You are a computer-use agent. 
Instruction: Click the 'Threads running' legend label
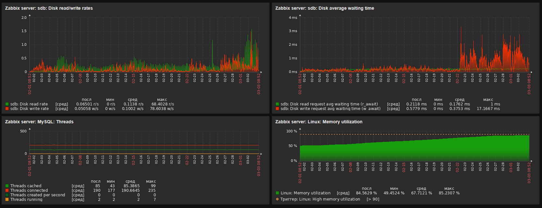point(26,200)
